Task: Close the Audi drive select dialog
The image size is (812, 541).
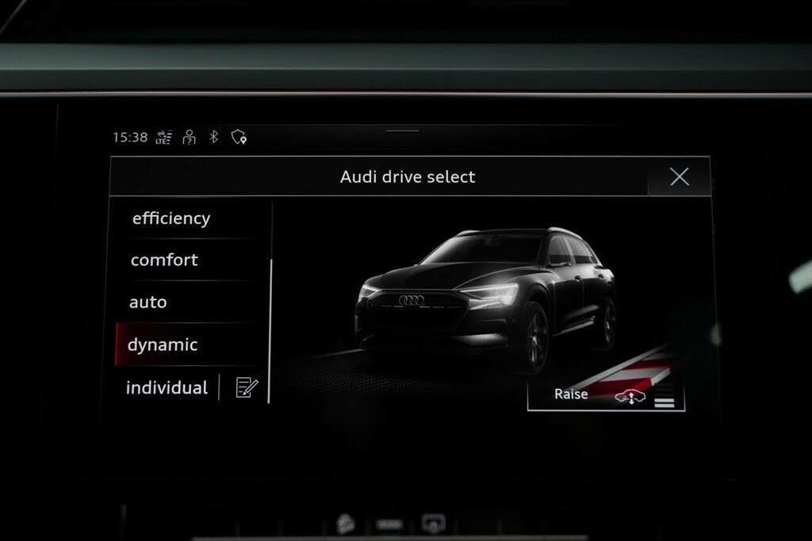Action: coord(680,177)
